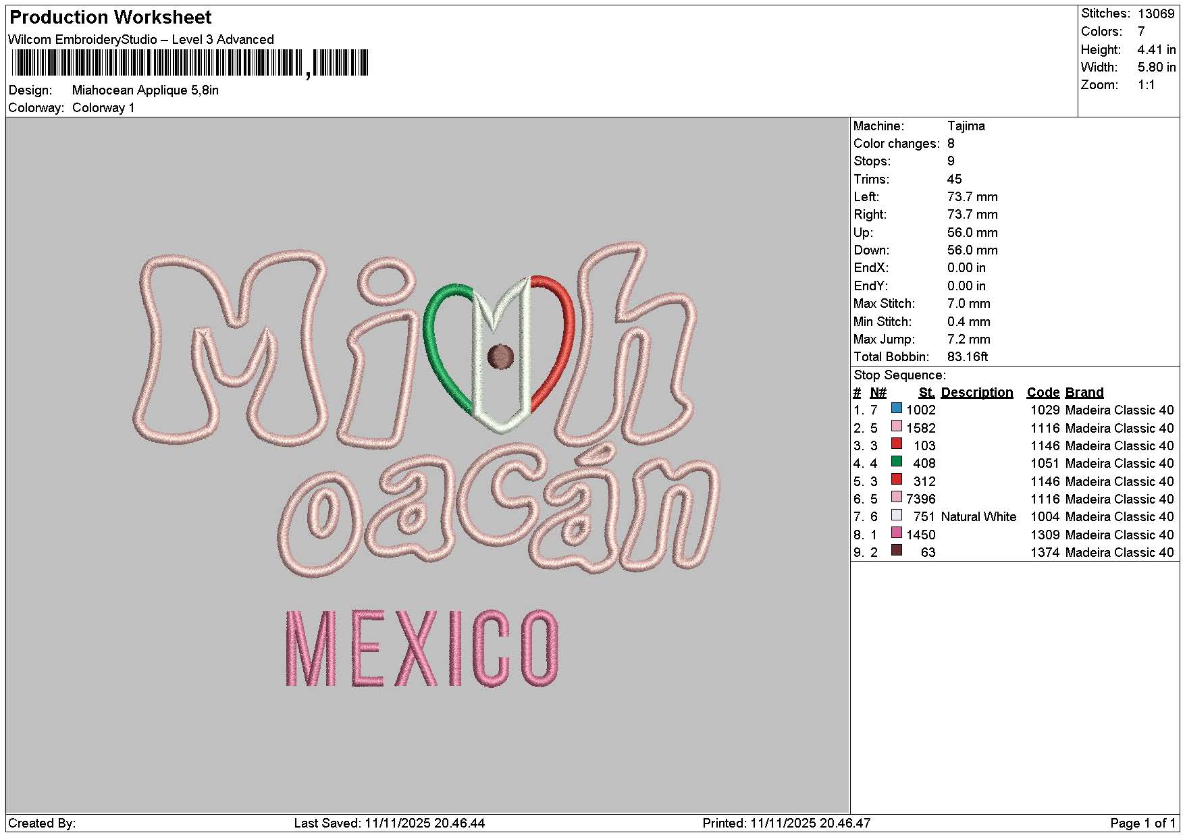Click the Machine value Tajima

point(966,126)
